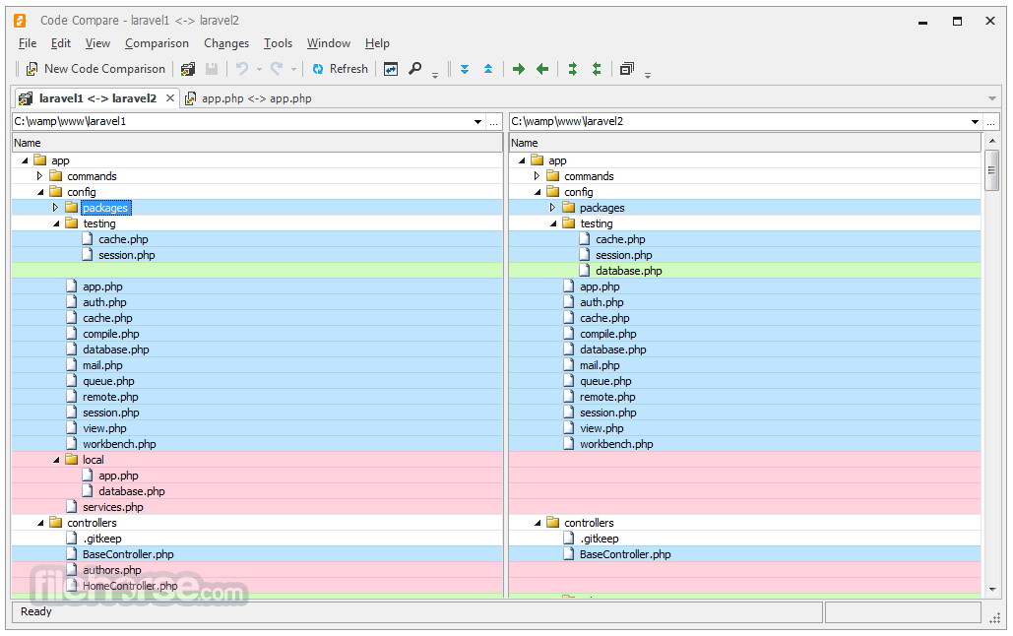The width and height of the screenshot is (1013, 636).
Task: Open the Tools menu
Action: (x=278, y=43)
